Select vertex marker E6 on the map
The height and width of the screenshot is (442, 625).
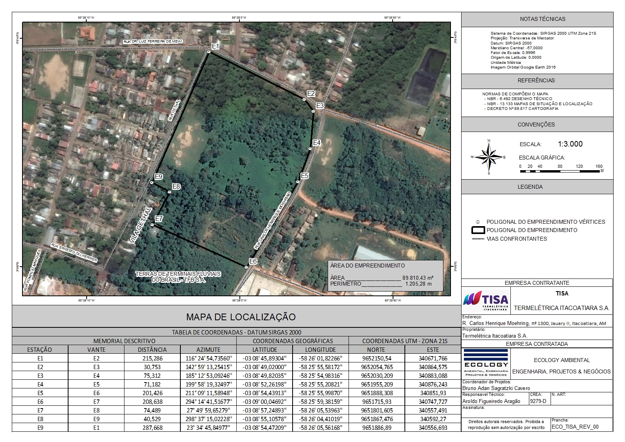click(x=246, y=267)
